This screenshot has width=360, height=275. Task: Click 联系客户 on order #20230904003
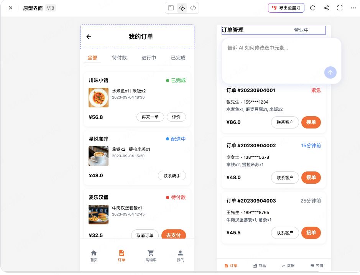285,233
